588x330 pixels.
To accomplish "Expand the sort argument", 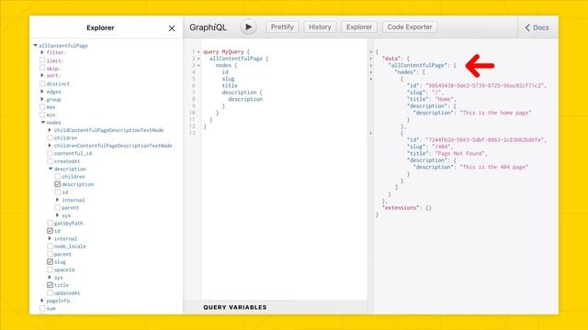I will pos(42,75).
